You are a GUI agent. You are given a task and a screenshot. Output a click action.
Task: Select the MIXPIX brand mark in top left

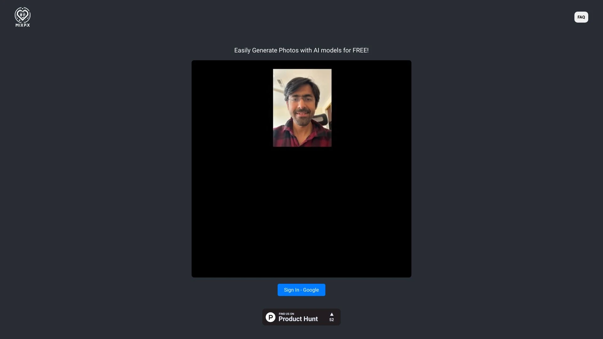coord(22,17)
